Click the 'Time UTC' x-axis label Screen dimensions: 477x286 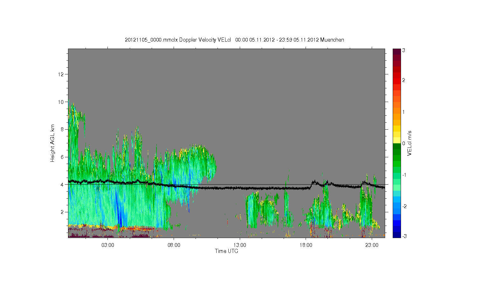coord(226,251)
